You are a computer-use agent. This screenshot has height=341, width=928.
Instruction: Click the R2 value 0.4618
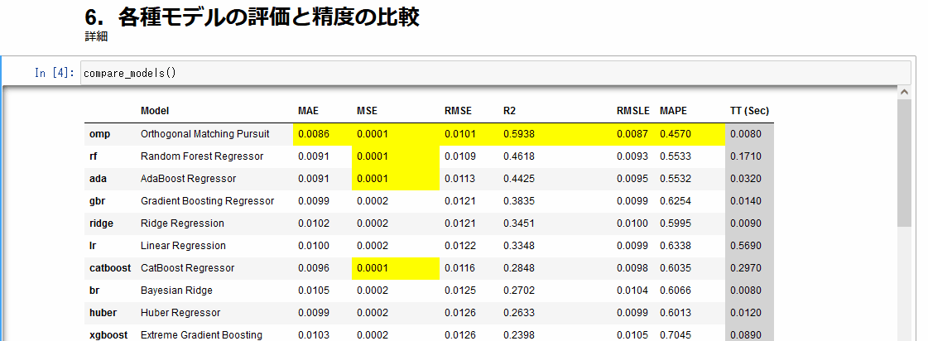tap(519, 156)
